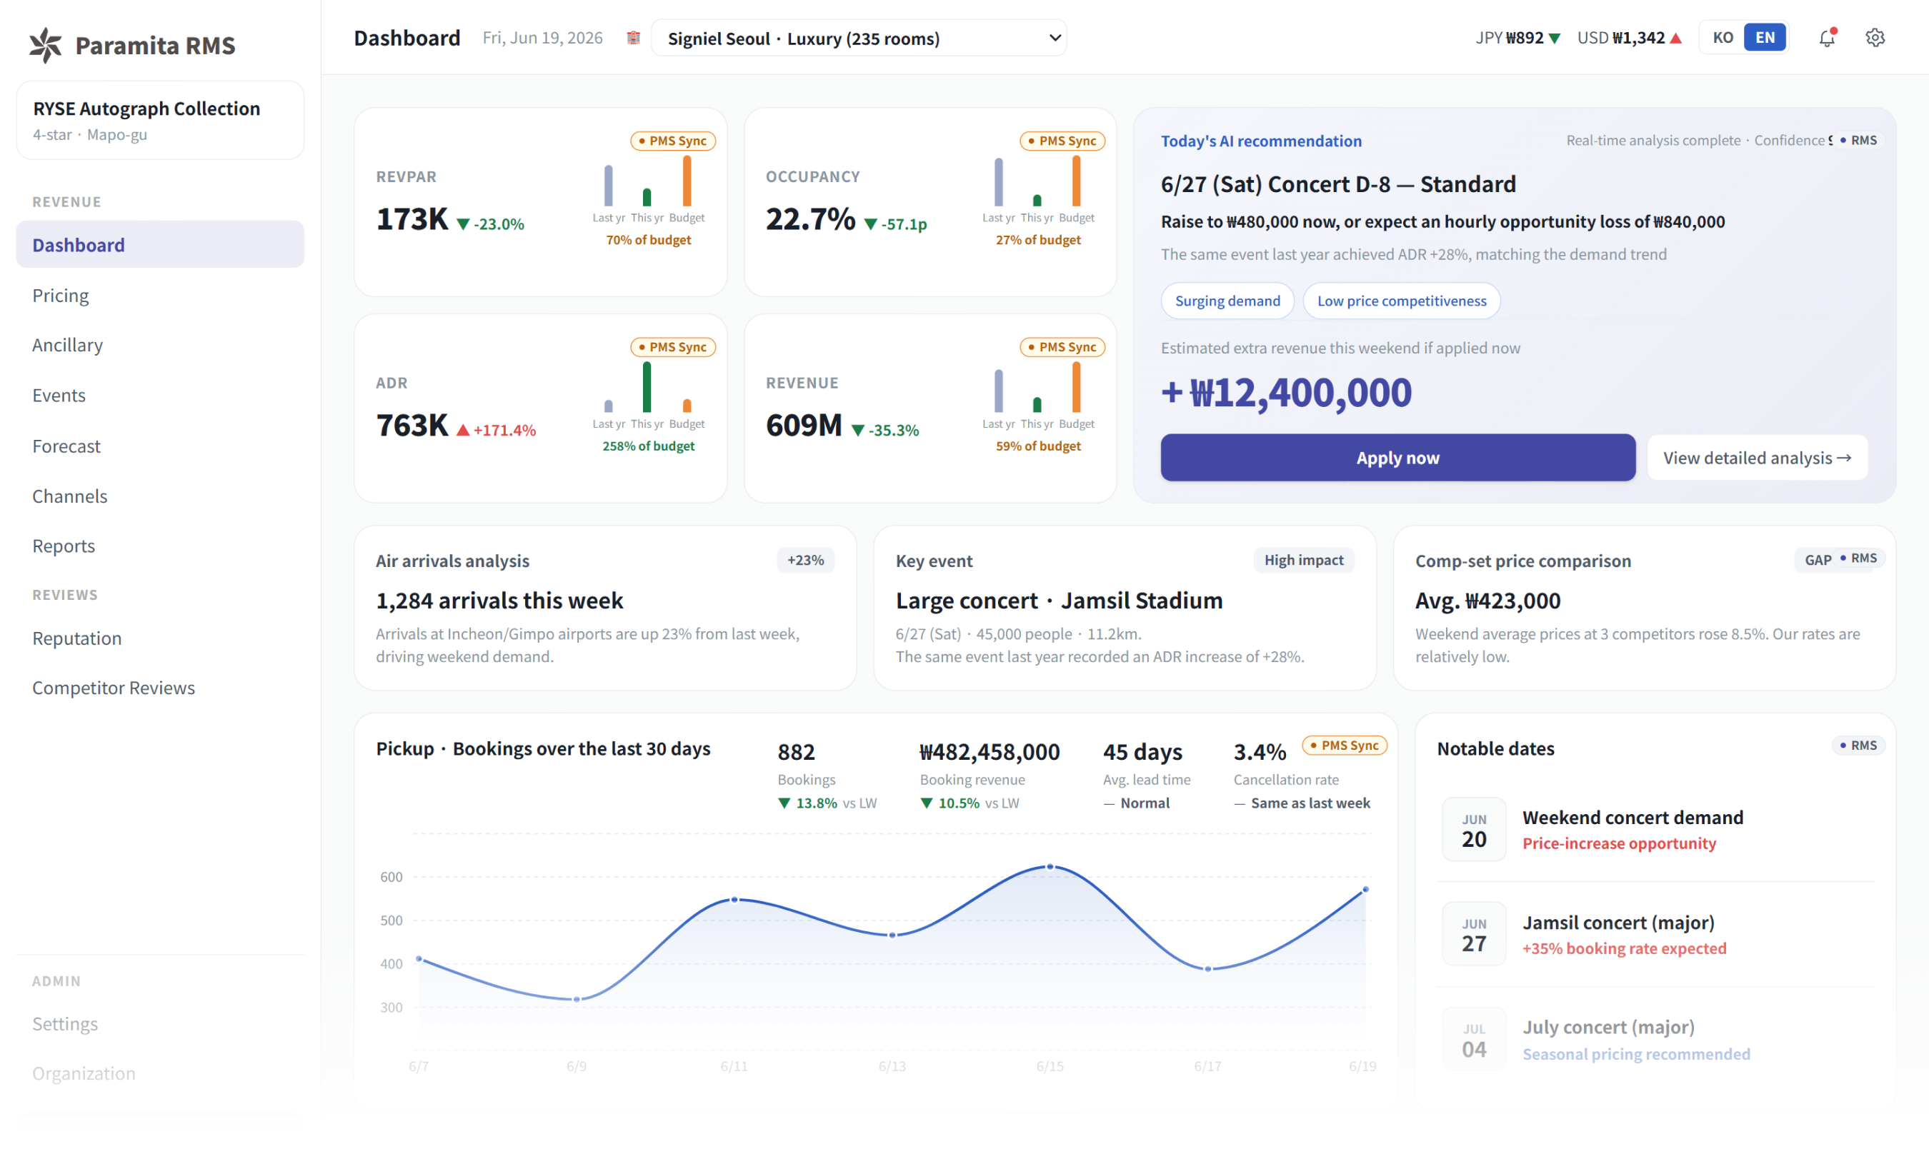The height and width of the screenshot is (1159, 1929).
Task: Open settings gear in header
Action: (1874, 37)
